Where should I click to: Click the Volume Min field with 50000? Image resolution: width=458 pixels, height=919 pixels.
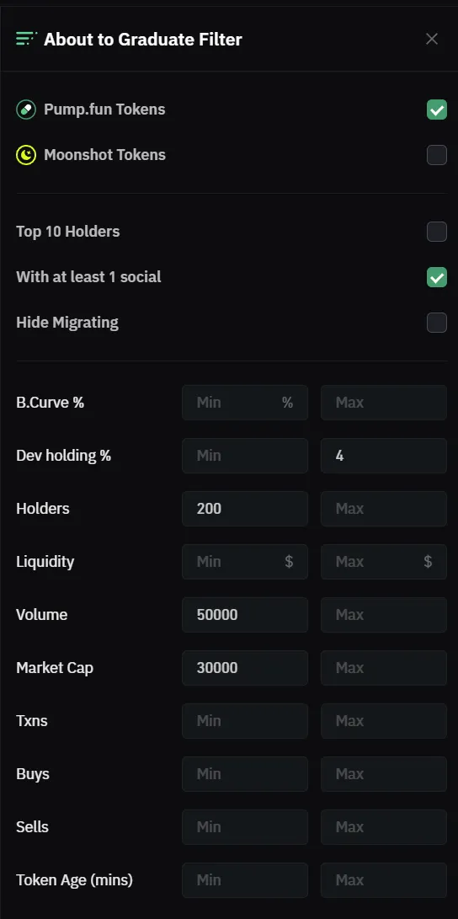point(245,615)
